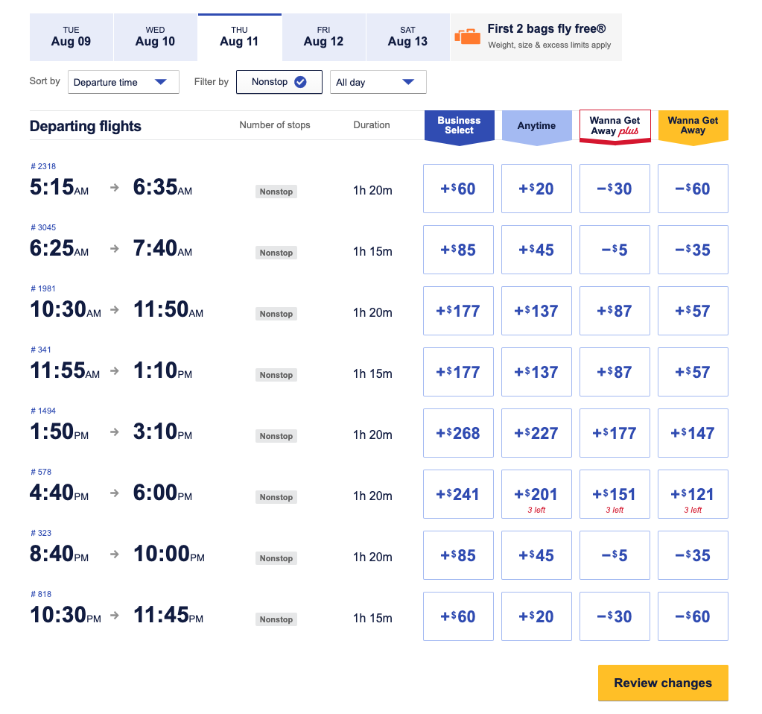The height and width of the screenshot is (714, 762).
Task: Open the Departure time sort dropdown
Action: click(124, 82)
